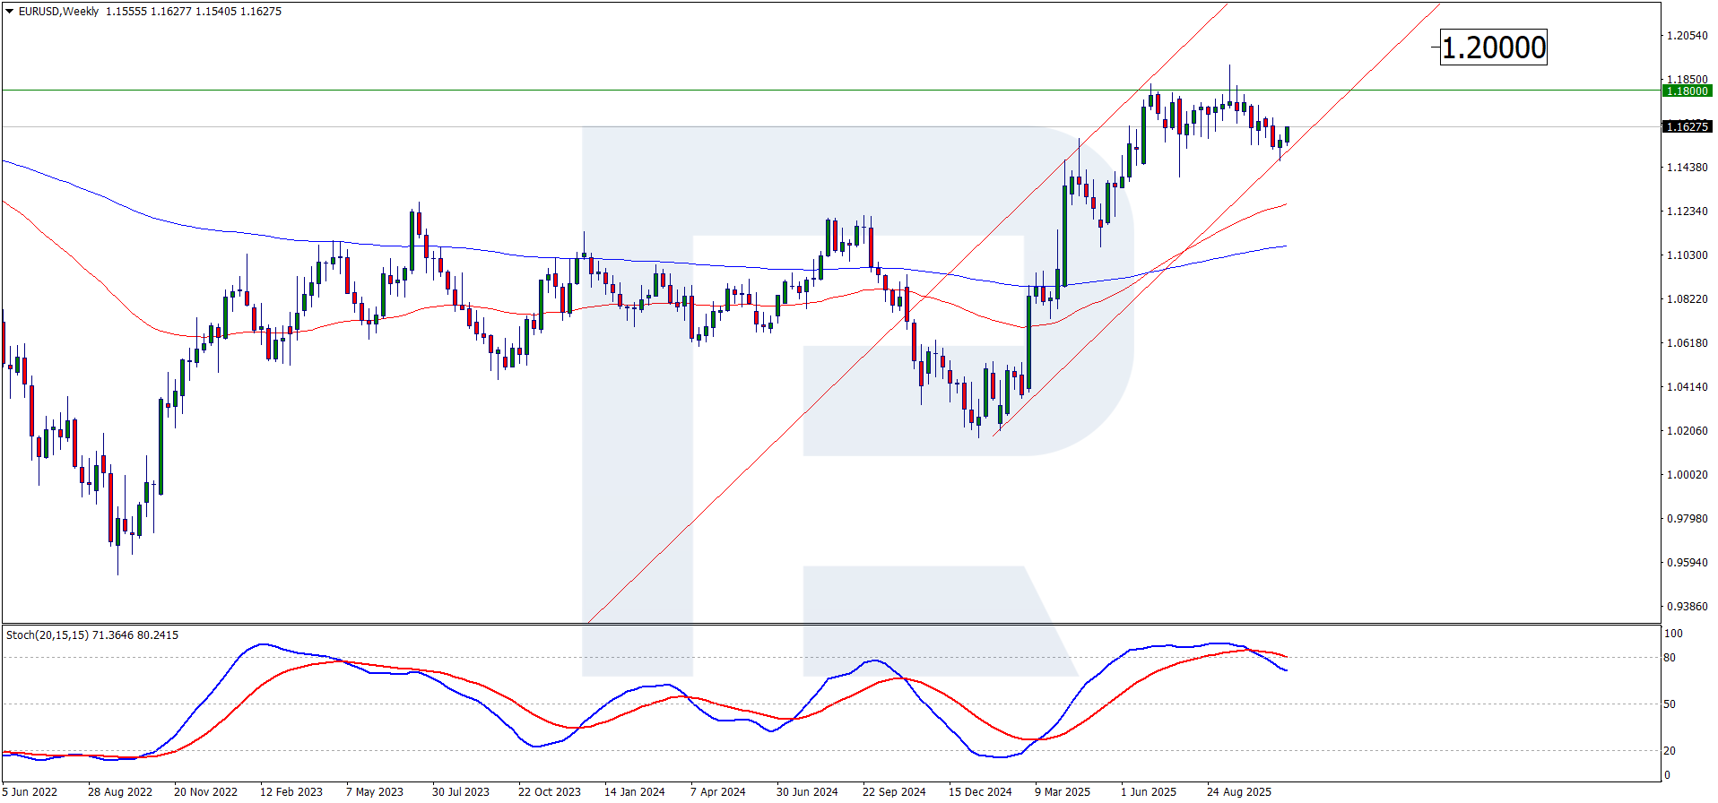Click the black 1.16275 current price tag

pos(1687,127)
